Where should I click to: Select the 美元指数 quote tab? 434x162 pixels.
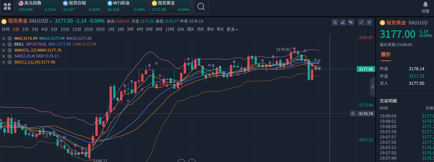point(37,7)
